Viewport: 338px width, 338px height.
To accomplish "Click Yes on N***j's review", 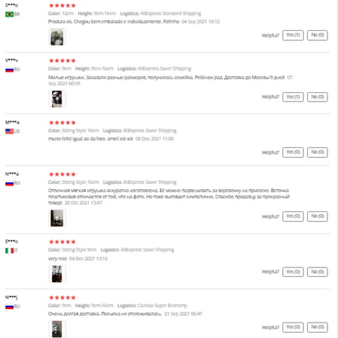I will coord(293,327).
